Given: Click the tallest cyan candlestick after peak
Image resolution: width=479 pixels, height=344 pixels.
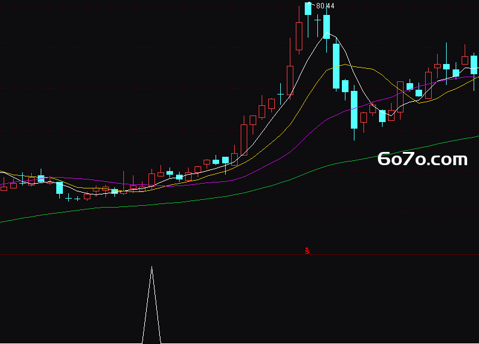Looking at the screenshot, I should 336,65.
